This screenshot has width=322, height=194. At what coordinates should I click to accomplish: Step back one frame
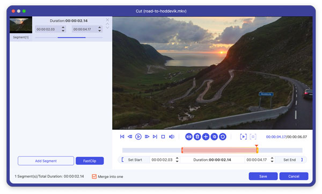130,137
